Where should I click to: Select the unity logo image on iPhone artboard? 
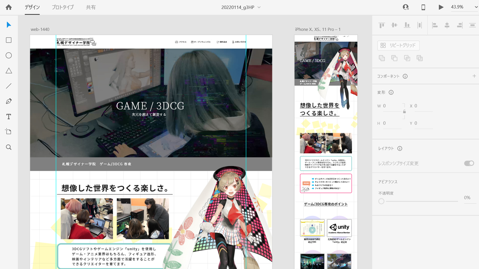click(x=339, y=228)
